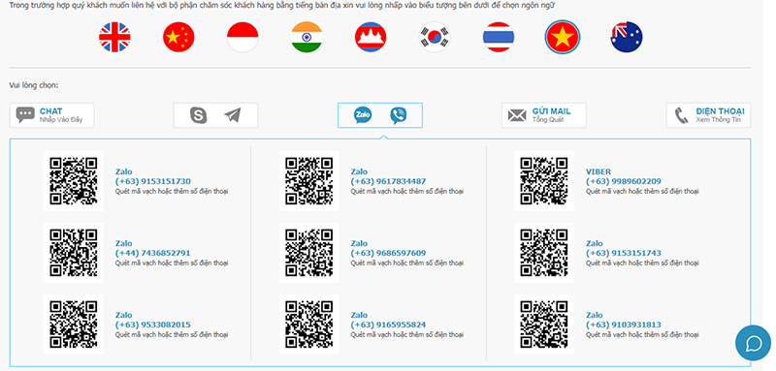
Task: Click Zalo number (+63) 9153151743
Action: (x=624, y=253)
